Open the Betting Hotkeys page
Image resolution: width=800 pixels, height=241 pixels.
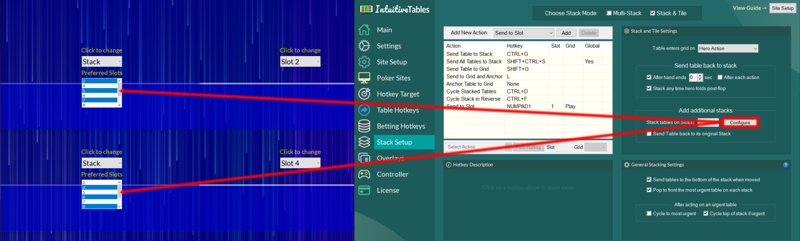pyautogui.click(x=401, y=126)
